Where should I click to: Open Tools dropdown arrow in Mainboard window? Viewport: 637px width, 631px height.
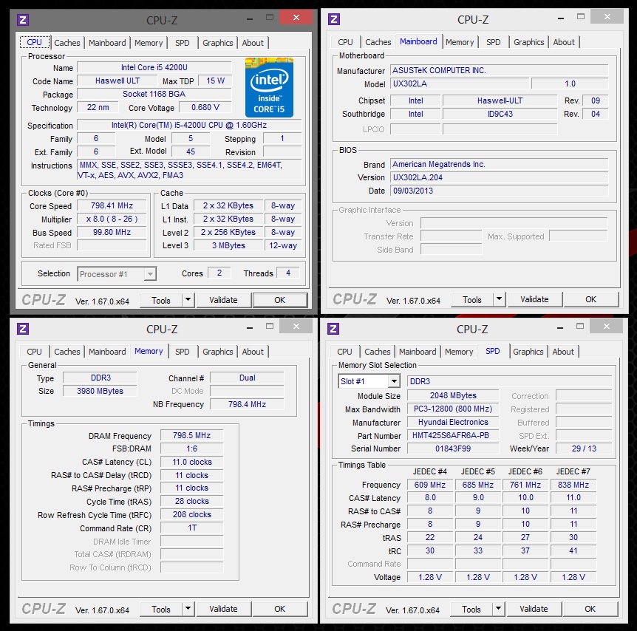click(x=499, y=299)
